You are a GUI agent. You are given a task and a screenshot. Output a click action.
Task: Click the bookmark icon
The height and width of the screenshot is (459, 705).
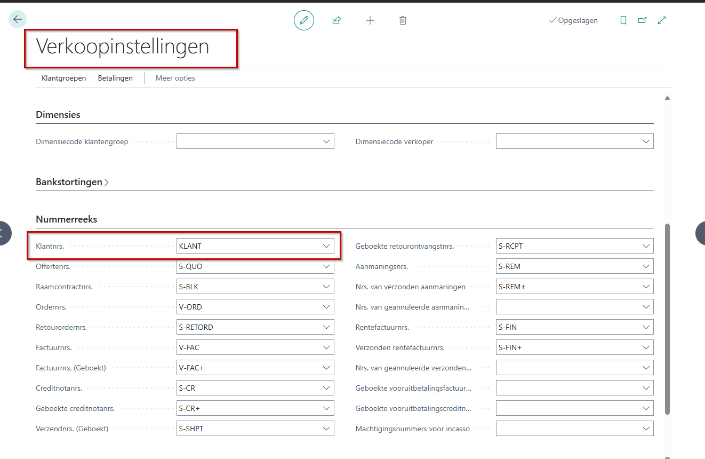click(623, 20)
